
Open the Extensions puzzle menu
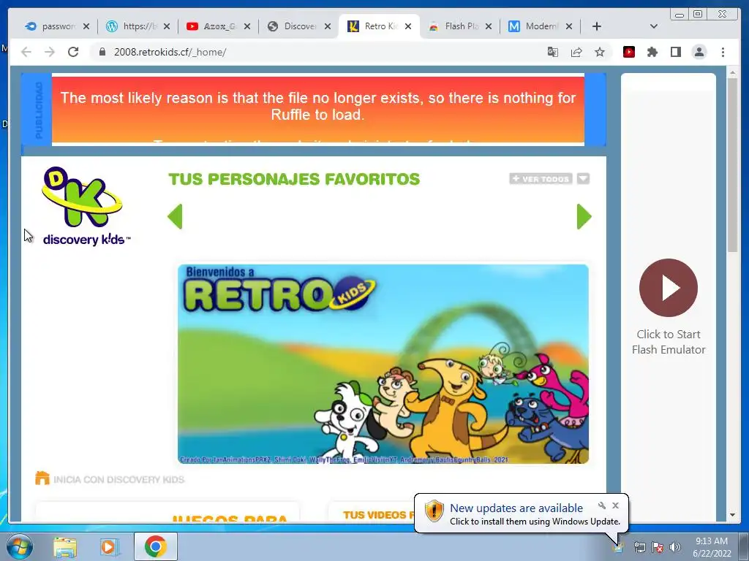click(x=652, y=52)
